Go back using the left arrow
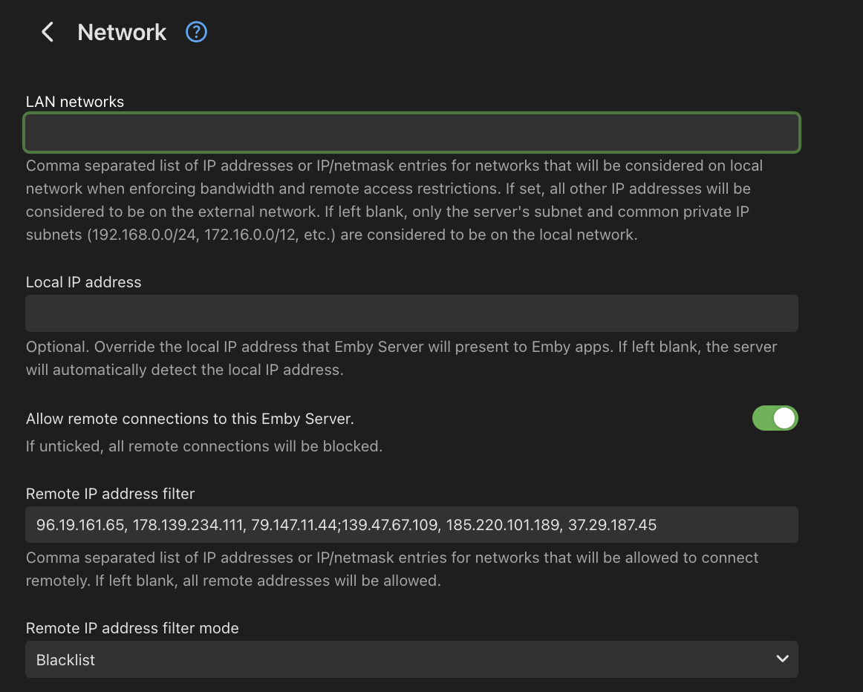 (48, 32)
